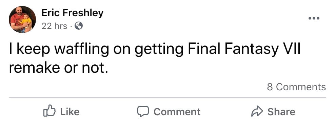Image resolution: width=335 pixels, height=124 pixels.
Task: Visit Eric Freshley's profile via name
Action: click(72, 13)
